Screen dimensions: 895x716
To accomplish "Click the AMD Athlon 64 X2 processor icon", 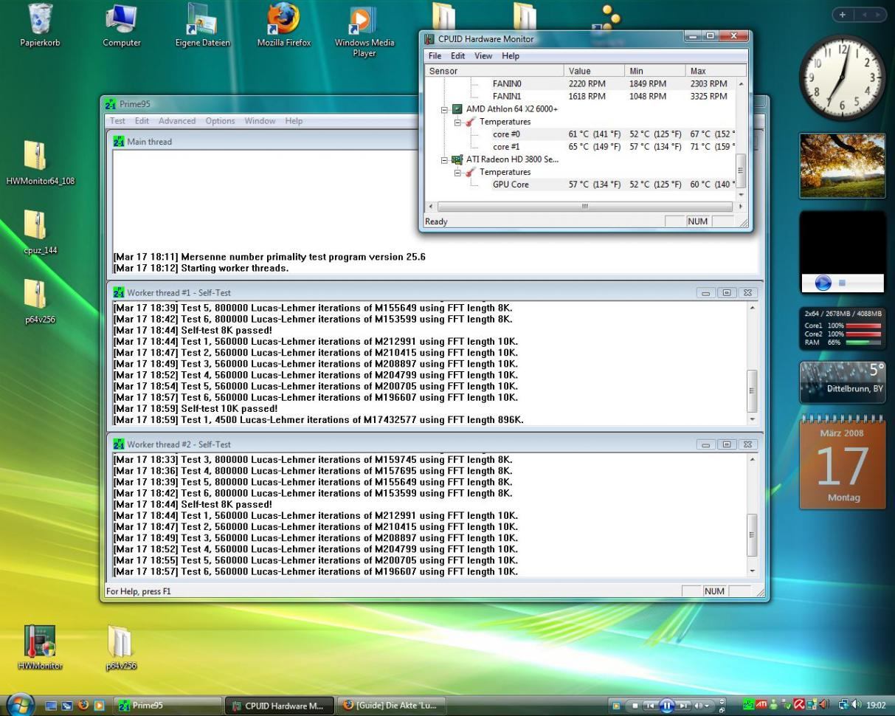I will pyautogui.click(x=457, y=109).
